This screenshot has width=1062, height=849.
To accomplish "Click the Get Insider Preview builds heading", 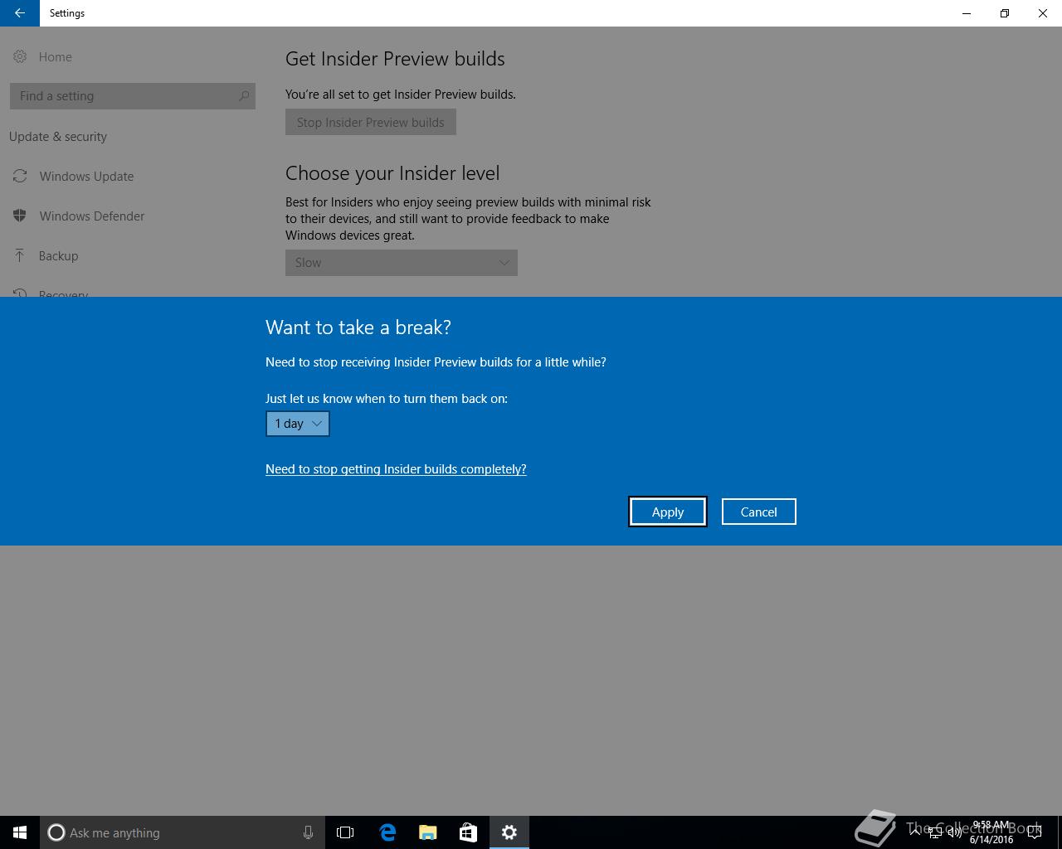I will pyautogui.click(x=395, y=59).
